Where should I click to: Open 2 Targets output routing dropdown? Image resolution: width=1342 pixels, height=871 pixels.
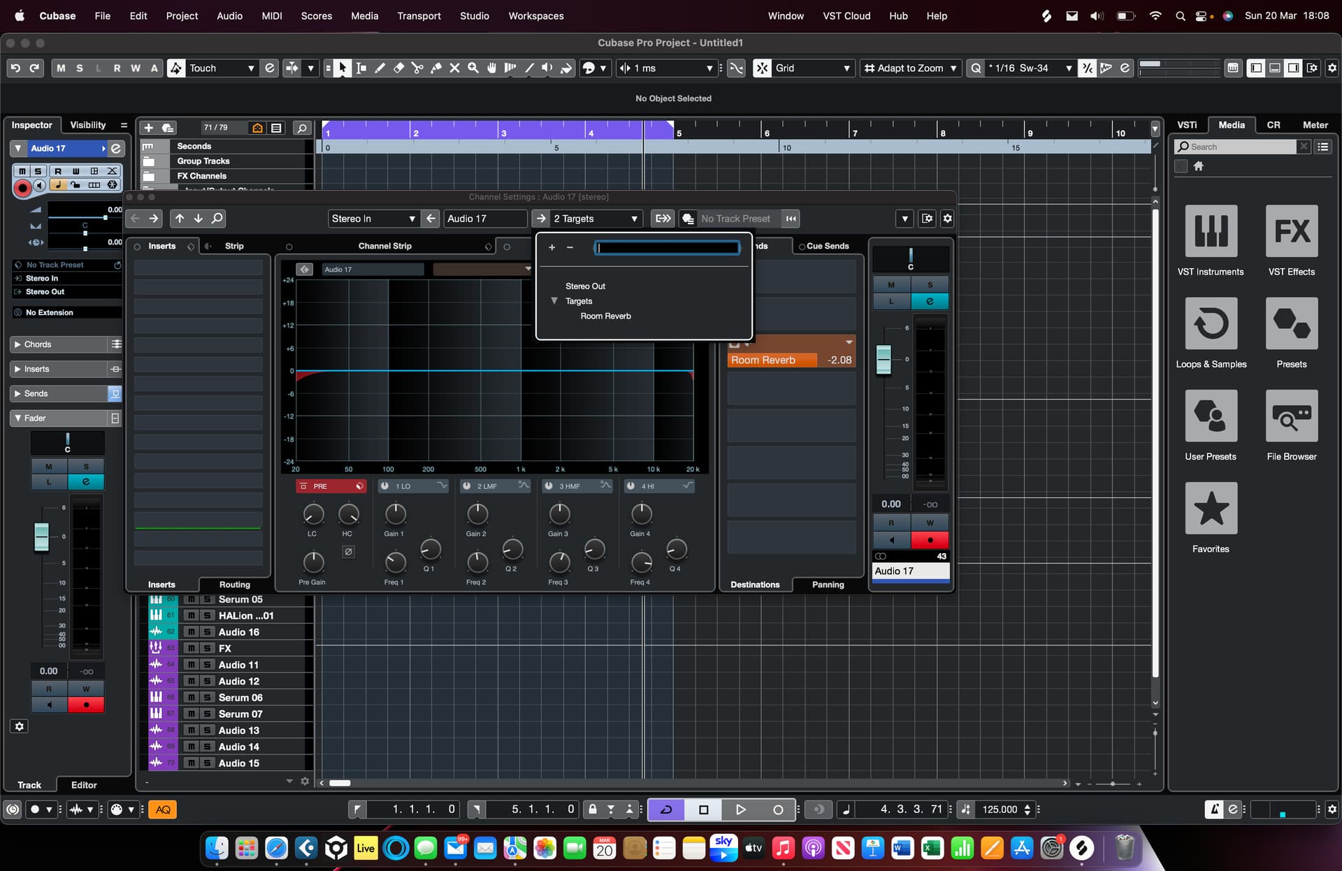(x=596, y=219)
